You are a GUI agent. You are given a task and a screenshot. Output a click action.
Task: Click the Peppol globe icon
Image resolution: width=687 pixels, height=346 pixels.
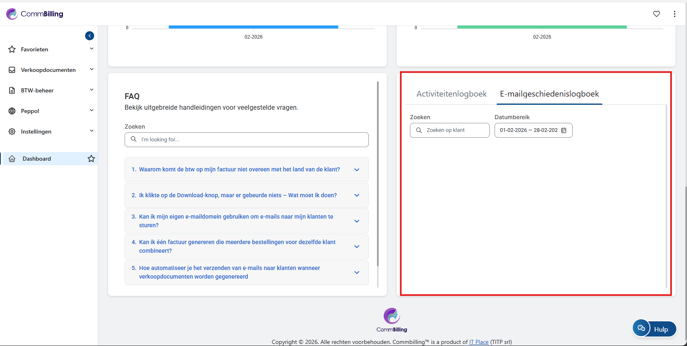(x=12, y=111)
